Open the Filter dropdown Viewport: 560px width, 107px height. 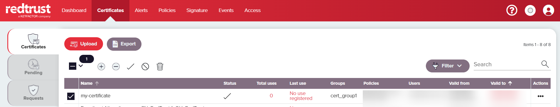point(448,66)
